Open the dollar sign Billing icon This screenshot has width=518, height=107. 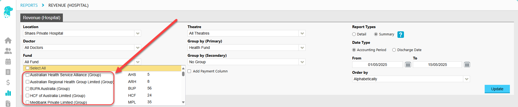click(8, 82)
